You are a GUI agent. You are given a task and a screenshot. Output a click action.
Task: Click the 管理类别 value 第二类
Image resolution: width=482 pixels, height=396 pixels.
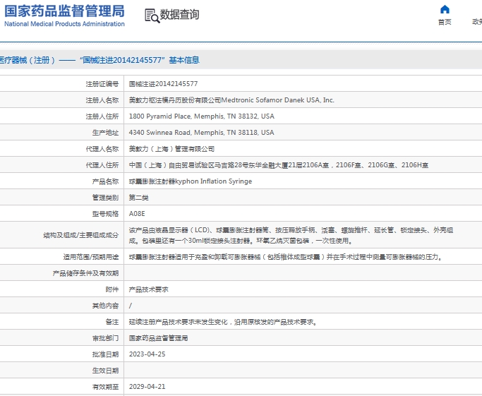(138, 198)
